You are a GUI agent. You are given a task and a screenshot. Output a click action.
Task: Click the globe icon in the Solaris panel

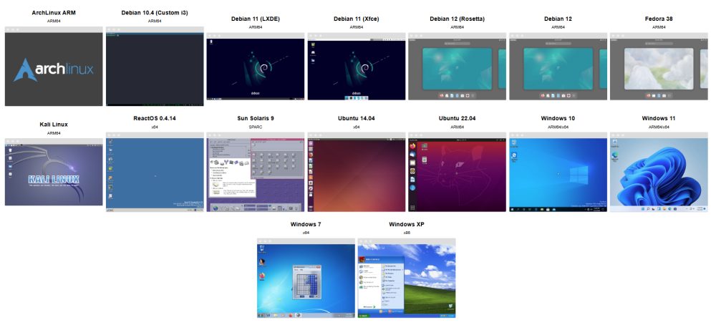point(215,207)
